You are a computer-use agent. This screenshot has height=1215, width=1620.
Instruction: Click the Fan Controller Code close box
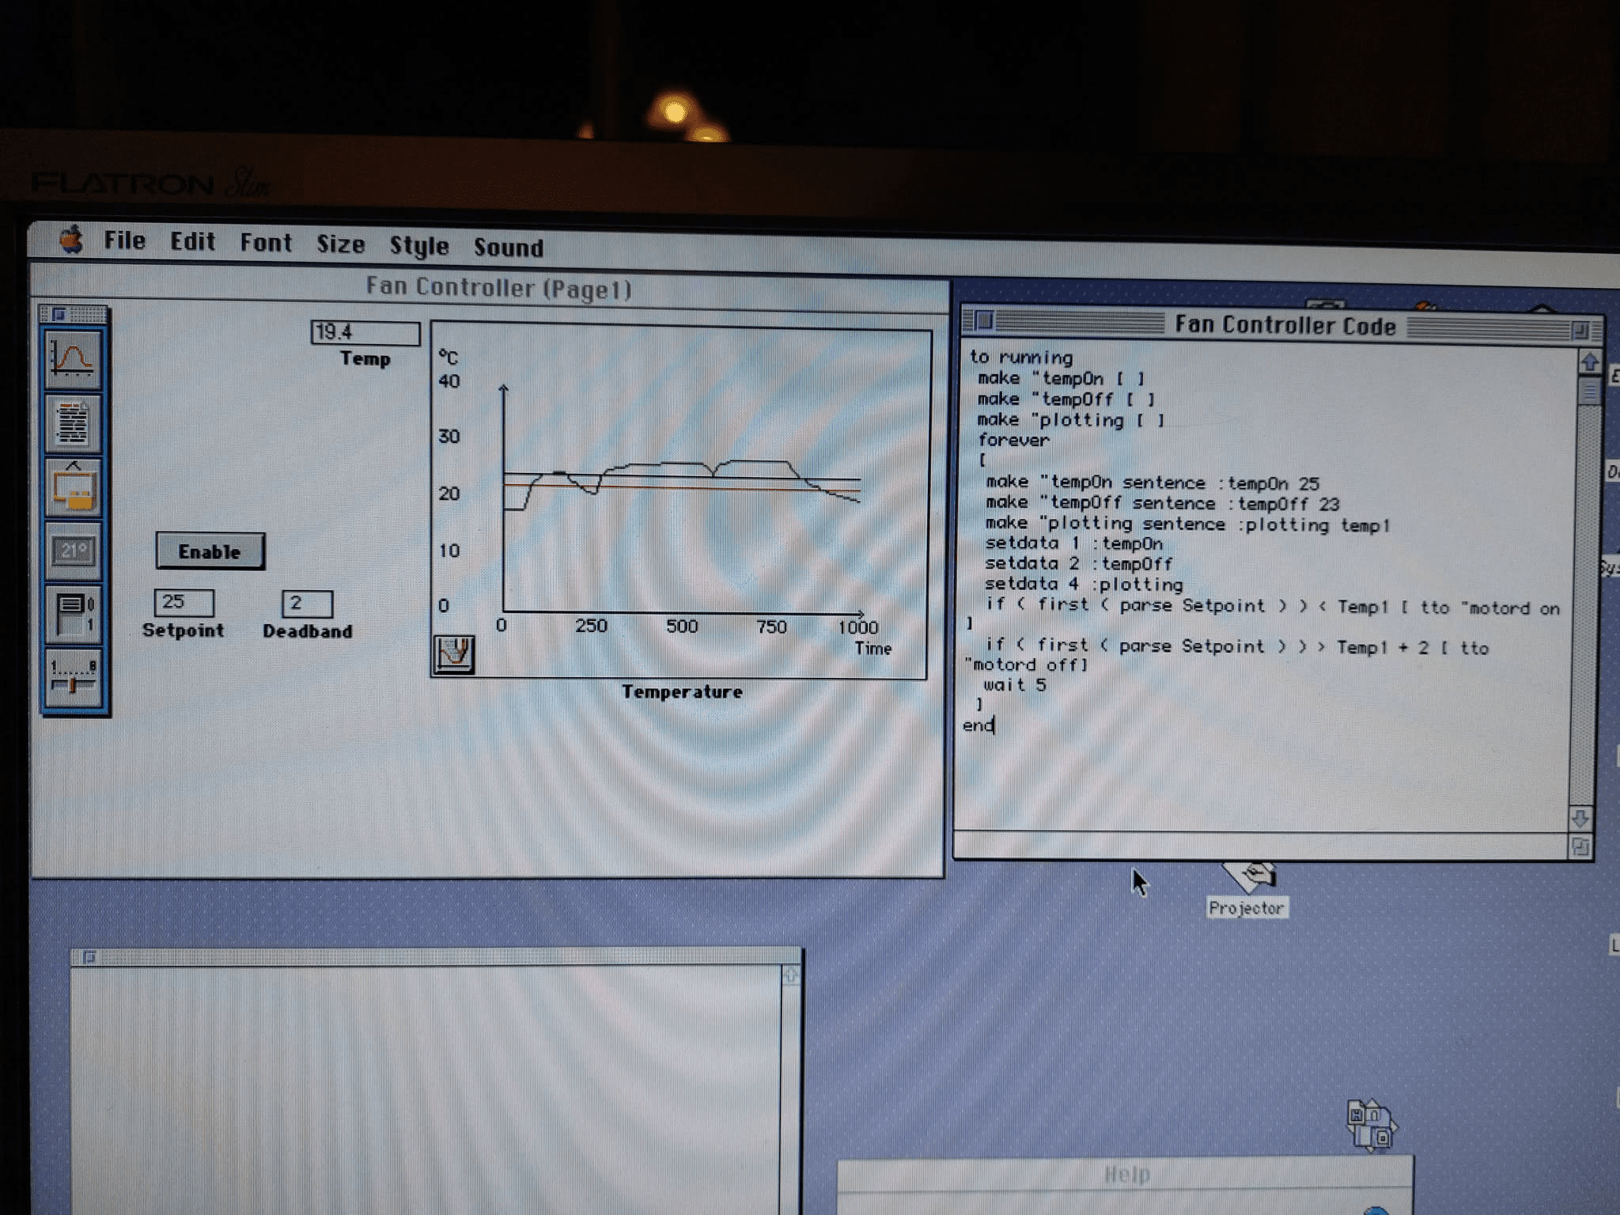[x=984, y=320]
